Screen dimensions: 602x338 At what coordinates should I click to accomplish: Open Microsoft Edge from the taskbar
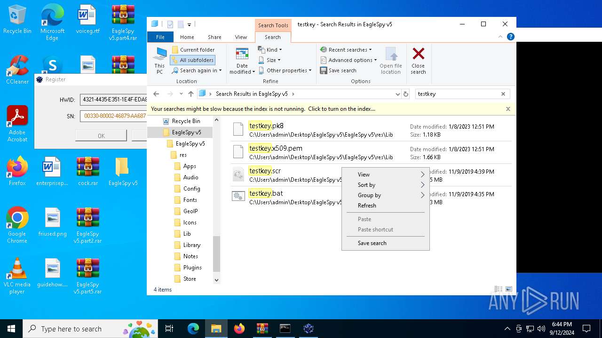pyautogui.click(x=193, y=329)
